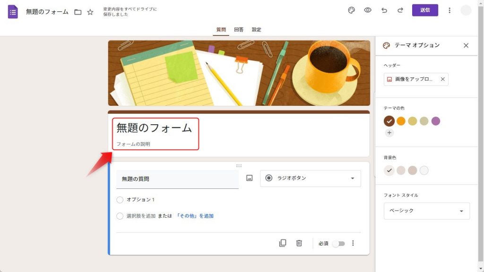Star this form with the star icon

point(90,12)
